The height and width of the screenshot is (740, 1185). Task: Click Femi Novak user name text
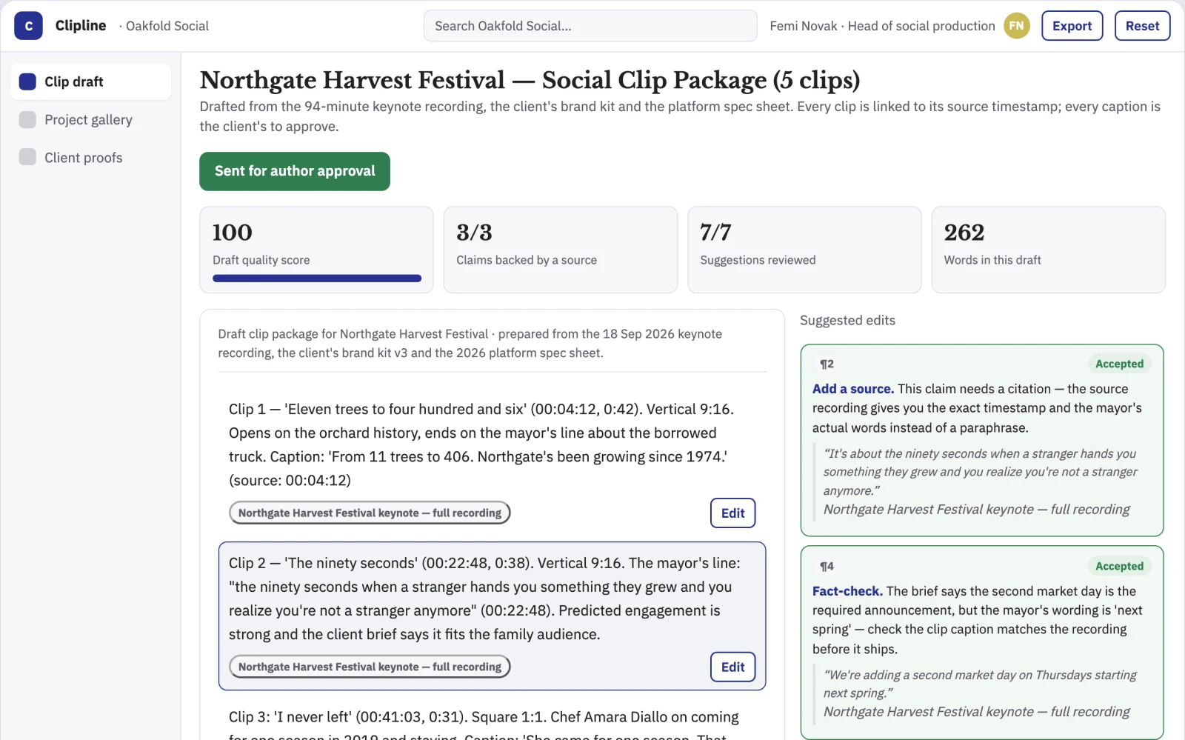pos(803,26)
